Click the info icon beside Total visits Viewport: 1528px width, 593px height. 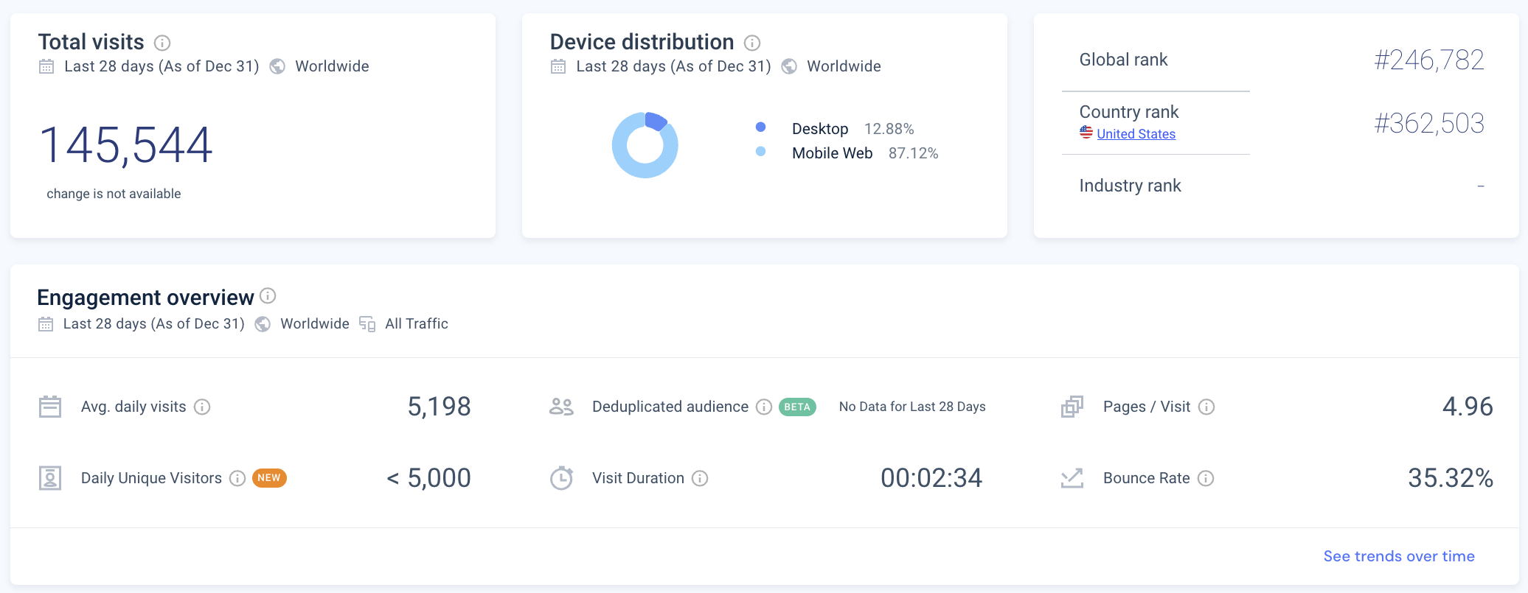tap(162, 43)
